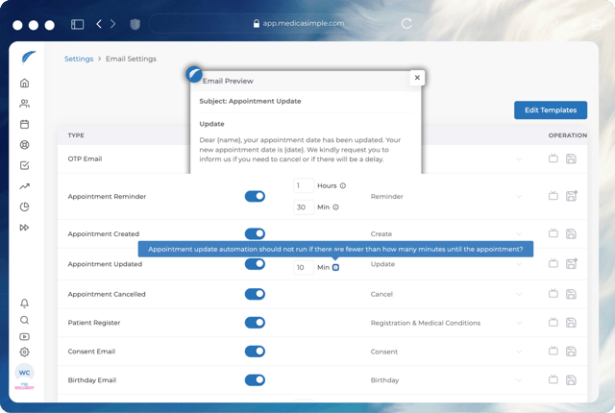615x413 pixels.
Task: Open the trending chart icon in sidebar
Action: pos(24,186)
